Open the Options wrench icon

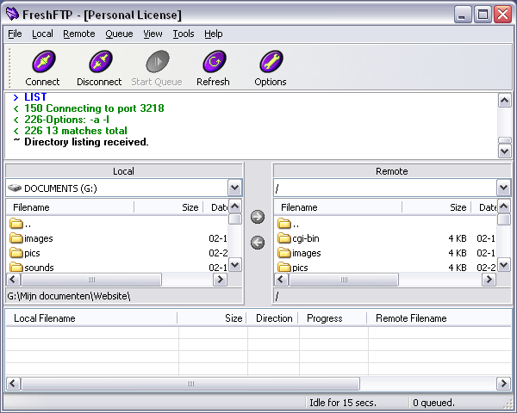click(271, 63)
